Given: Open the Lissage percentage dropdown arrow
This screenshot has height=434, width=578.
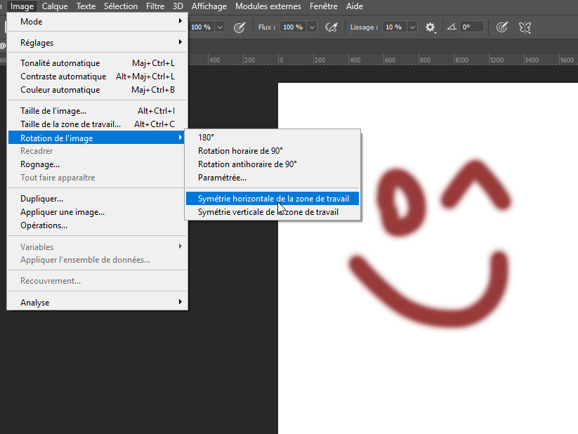Looking at the screenshot, I should [412, 27].
